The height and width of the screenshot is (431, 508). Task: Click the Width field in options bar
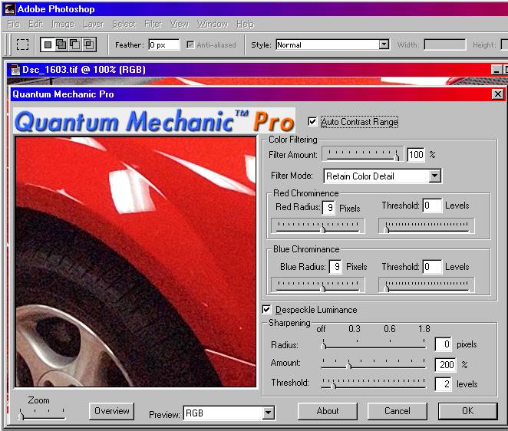445,44
